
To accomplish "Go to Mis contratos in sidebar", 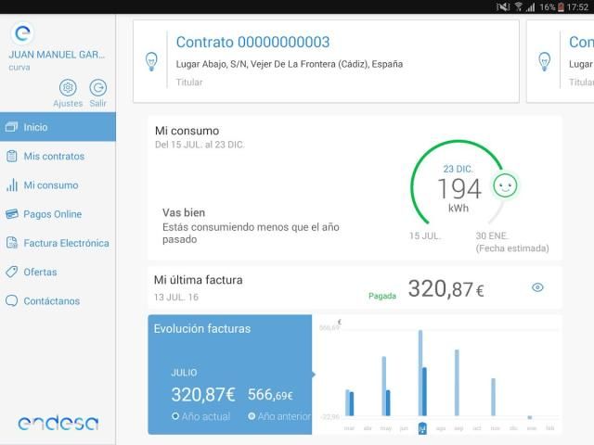I will point(54,156).
